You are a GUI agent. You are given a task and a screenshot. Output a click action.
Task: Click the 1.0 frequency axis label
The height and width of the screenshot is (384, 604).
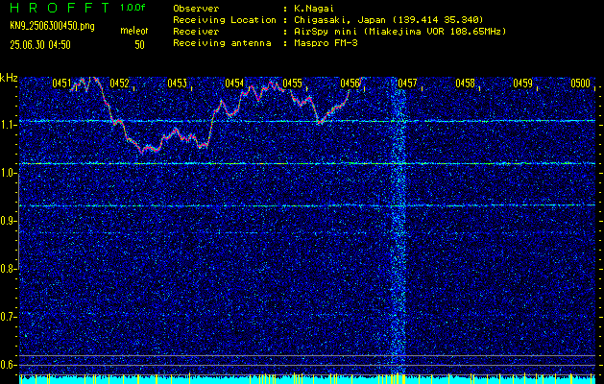8,173
